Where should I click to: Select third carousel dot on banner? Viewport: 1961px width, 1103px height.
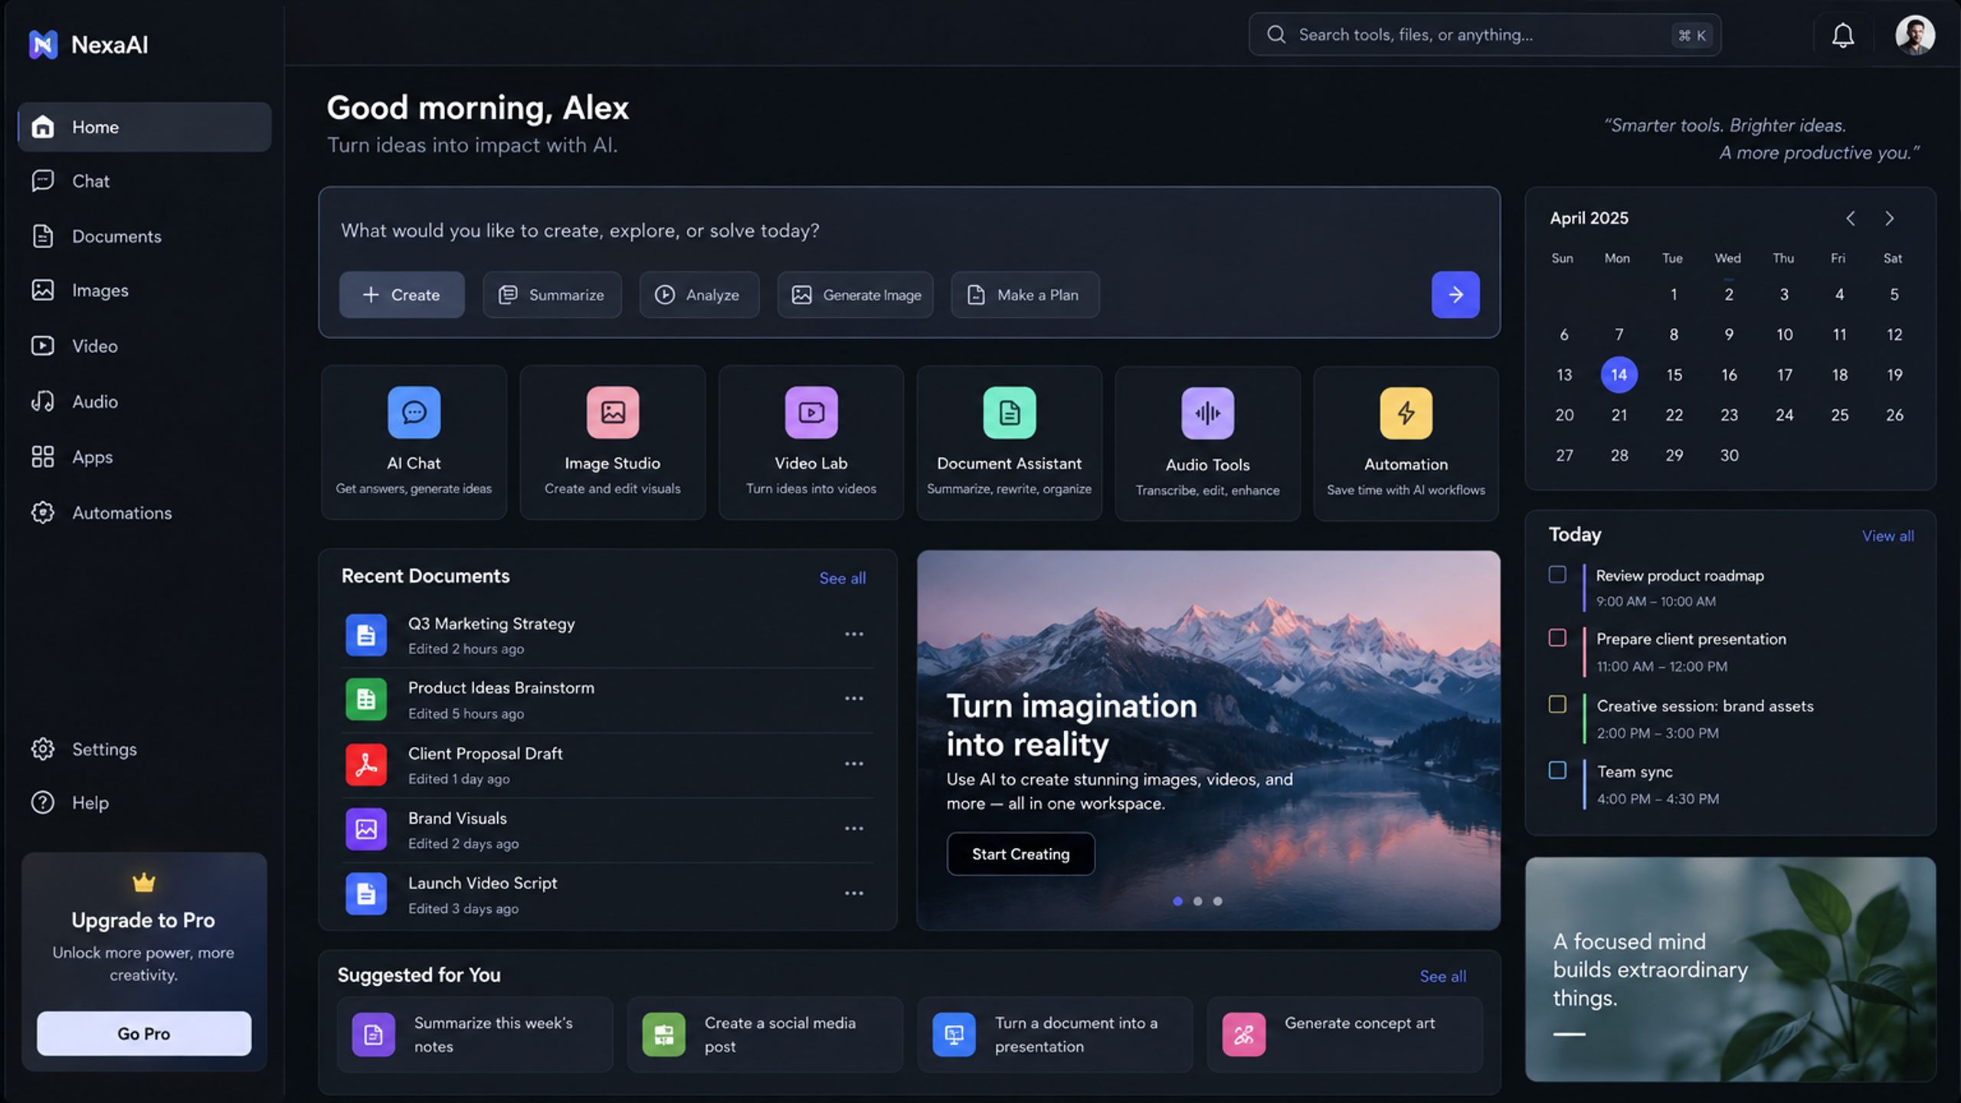pyautogui.click(x=1217, y=902)
